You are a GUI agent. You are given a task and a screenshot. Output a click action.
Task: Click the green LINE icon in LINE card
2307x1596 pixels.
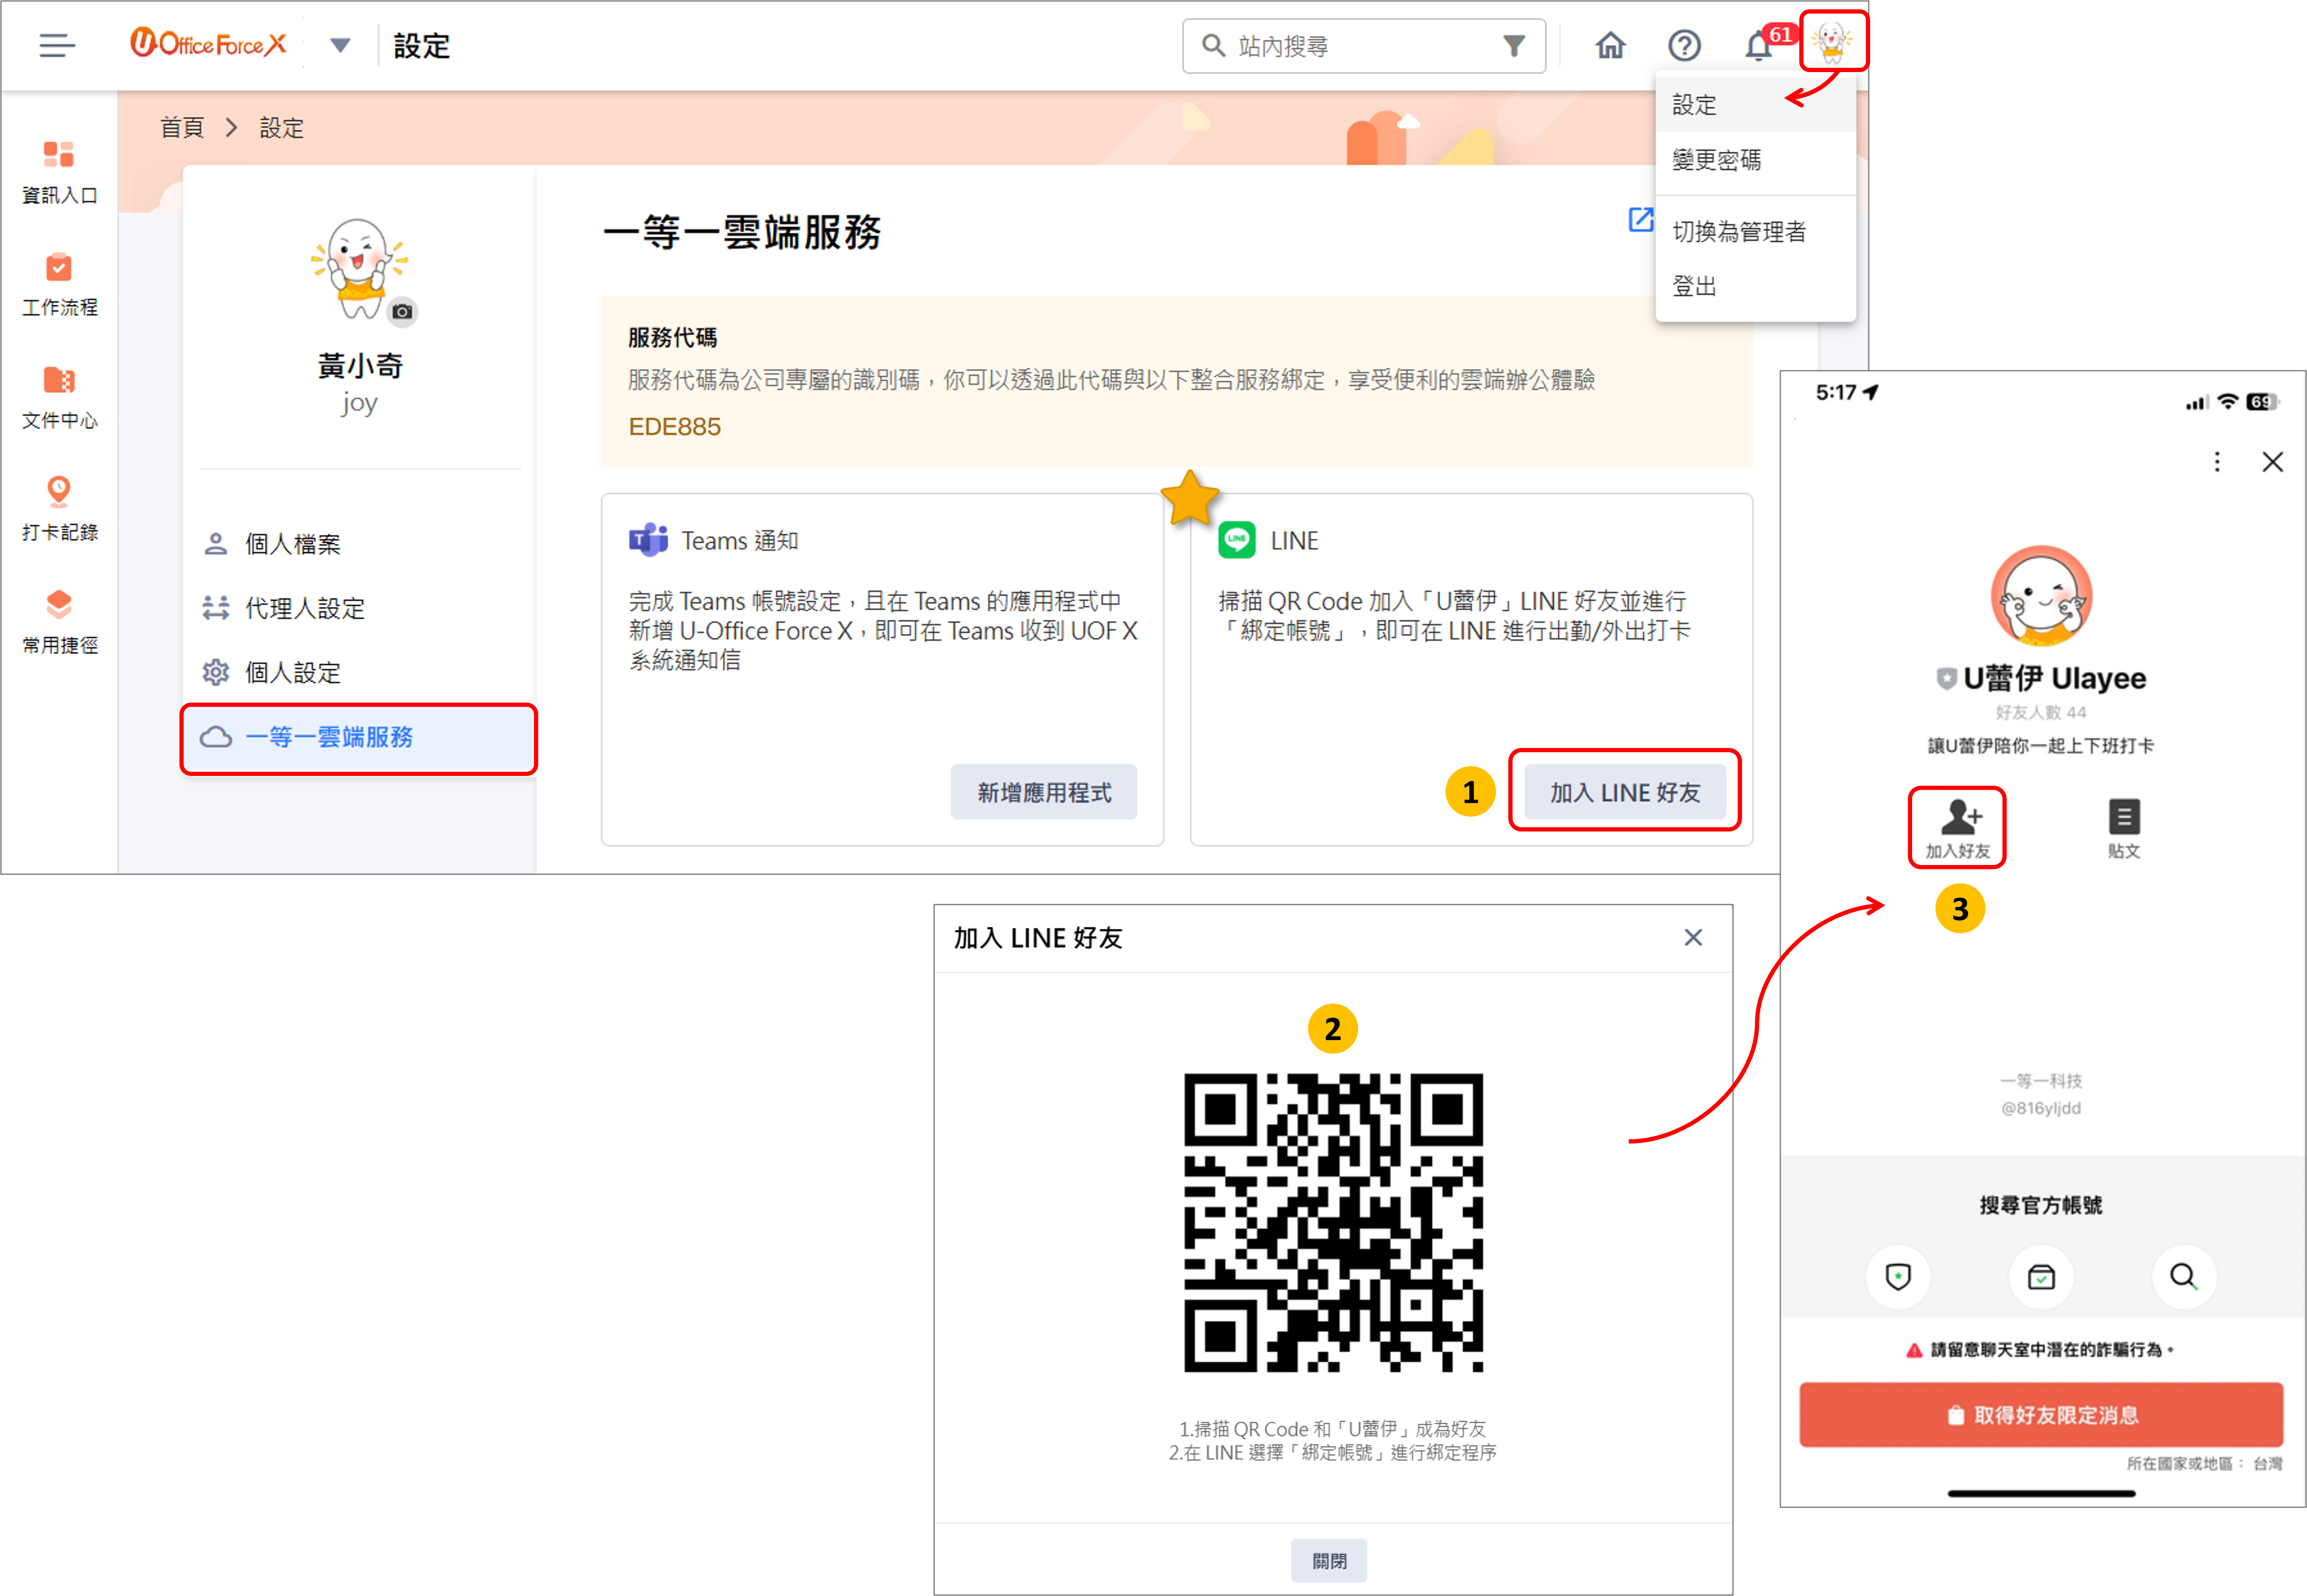tap(1236, 540)
